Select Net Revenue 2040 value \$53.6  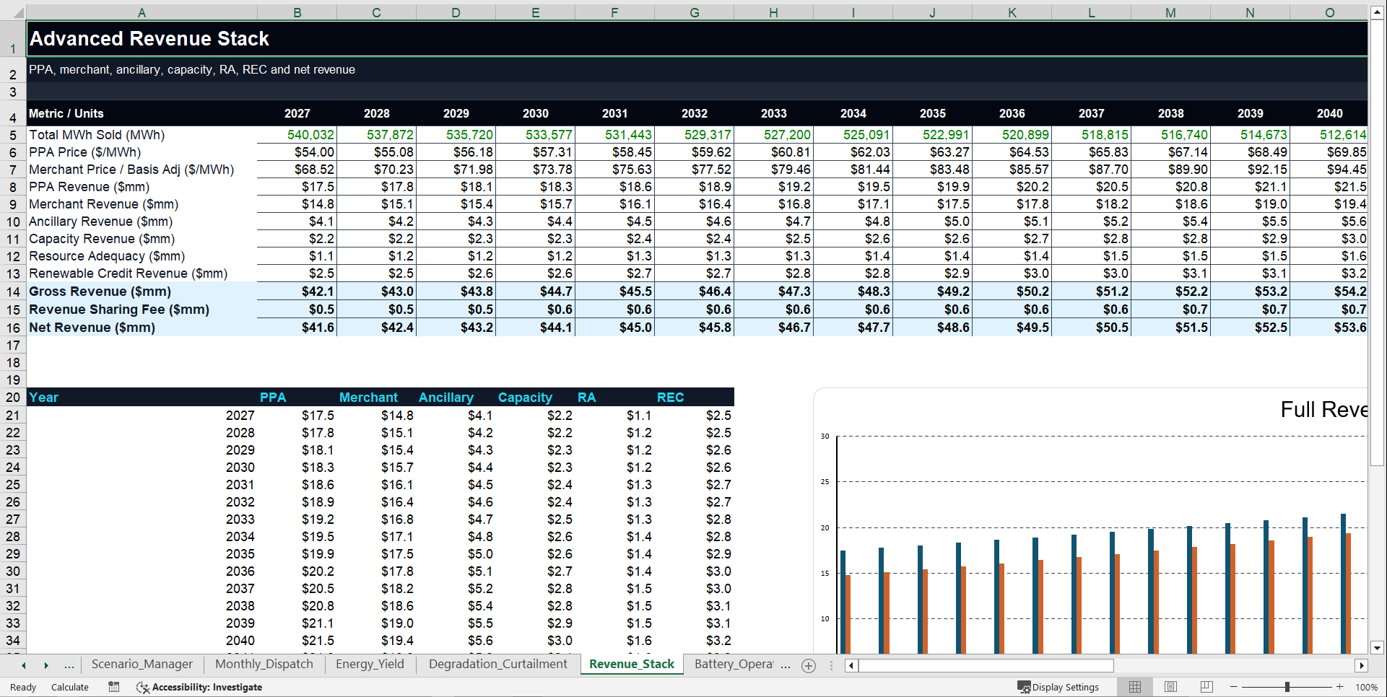1329,328
